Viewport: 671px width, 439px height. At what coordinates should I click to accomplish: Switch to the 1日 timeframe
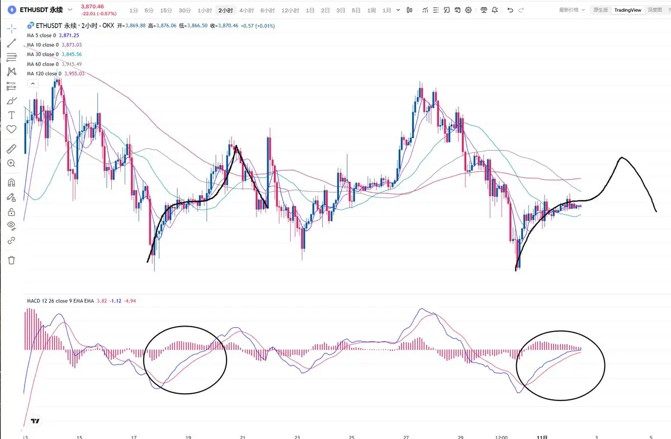point(310,10)
